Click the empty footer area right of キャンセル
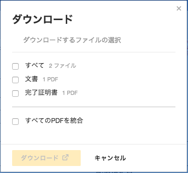 [x=156, y=158]
